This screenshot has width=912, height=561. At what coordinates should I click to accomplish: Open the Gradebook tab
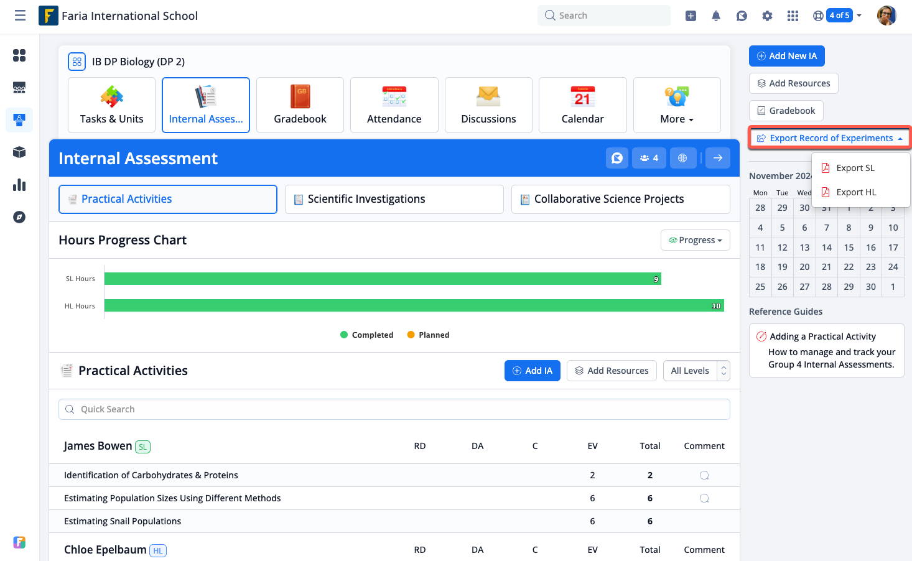tap(300, 105)
